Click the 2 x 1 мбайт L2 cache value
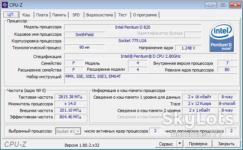 click(x=200, y=110)
